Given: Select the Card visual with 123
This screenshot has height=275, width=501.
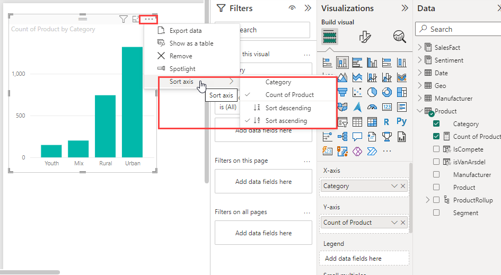Looking at the screenshot, I should pos(386,107).
